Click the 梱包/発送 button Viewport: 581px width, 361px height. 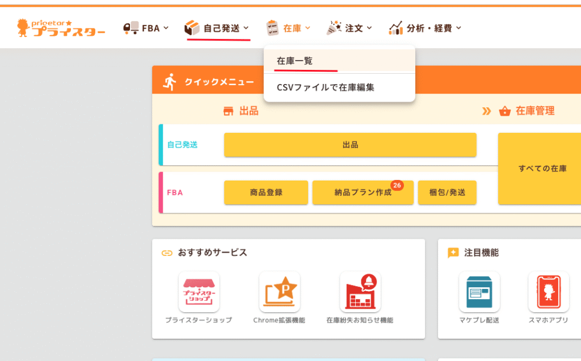447,192
